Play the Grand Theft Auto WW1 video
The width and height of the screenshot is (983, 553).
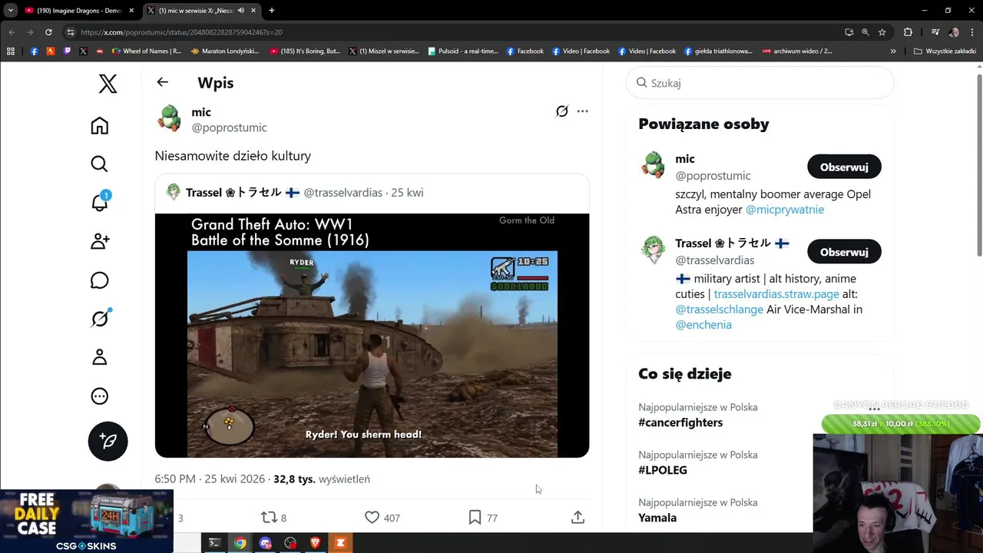(x=372, y=336)
